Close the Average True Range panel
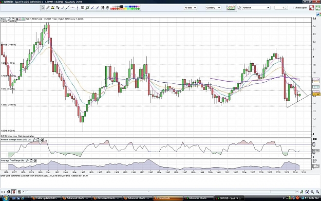321x201 pixels. [x=35, y=160]
